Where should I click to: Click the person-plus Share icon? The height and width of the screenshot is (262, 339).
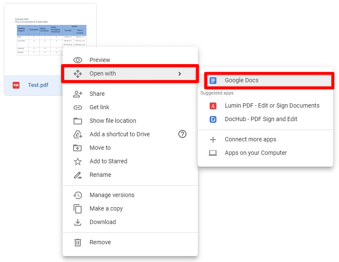coord(78,94)
